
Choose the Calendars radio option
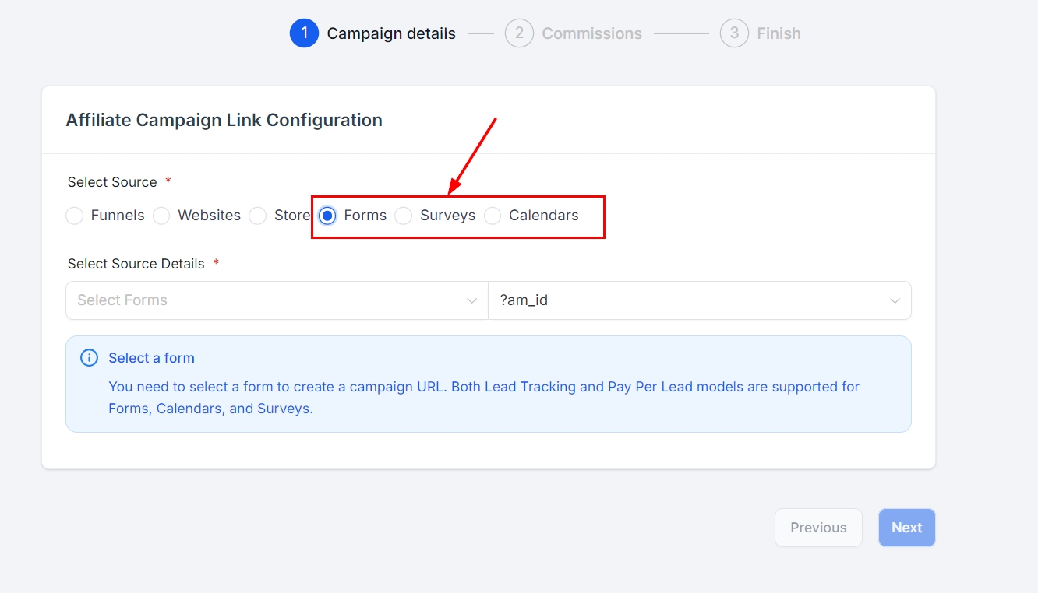click(x=493, y=216)
